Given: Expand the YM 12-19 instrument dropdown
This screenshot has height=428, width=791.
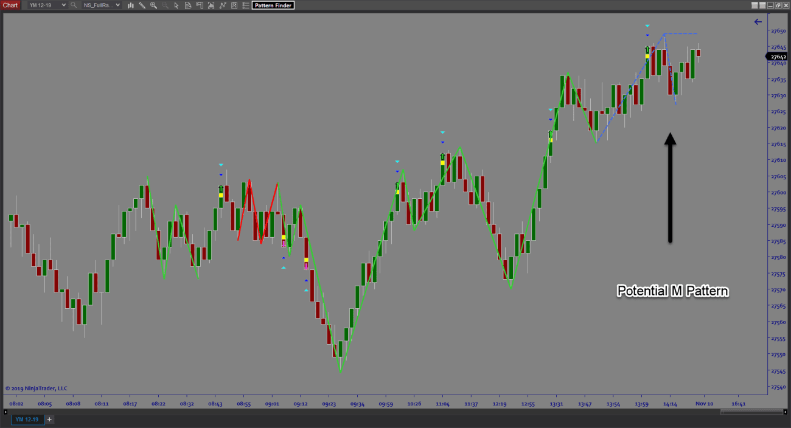Looking at the screenshot, I should tap(63, 5).
